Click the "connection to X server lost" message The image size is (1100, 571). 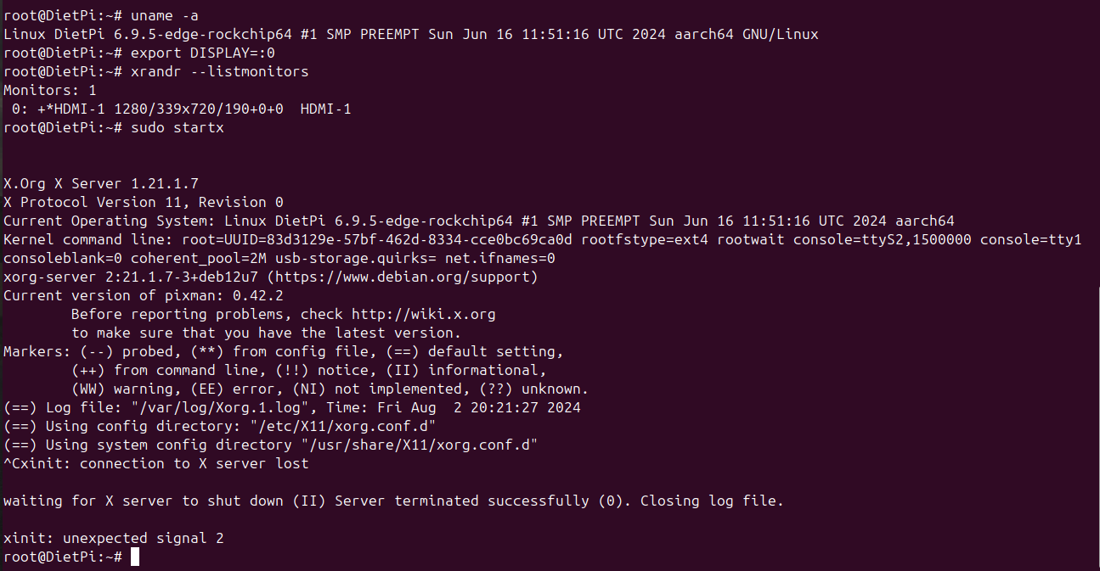[x=194, y=463]
